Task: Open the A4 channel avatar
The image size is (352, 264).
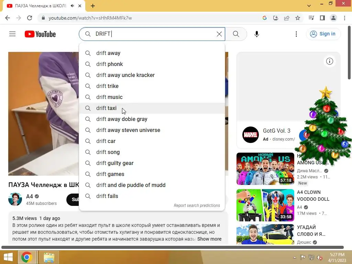Action: click(15, 199)
